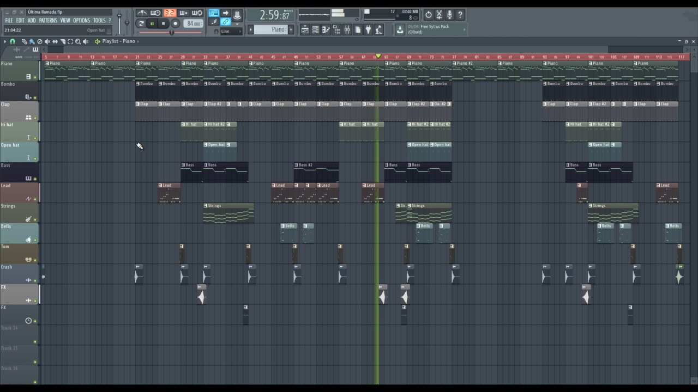Screen dimensions: 698x392
Task: Click the one-click audio recording microphone icon
Action: point(449,15)
